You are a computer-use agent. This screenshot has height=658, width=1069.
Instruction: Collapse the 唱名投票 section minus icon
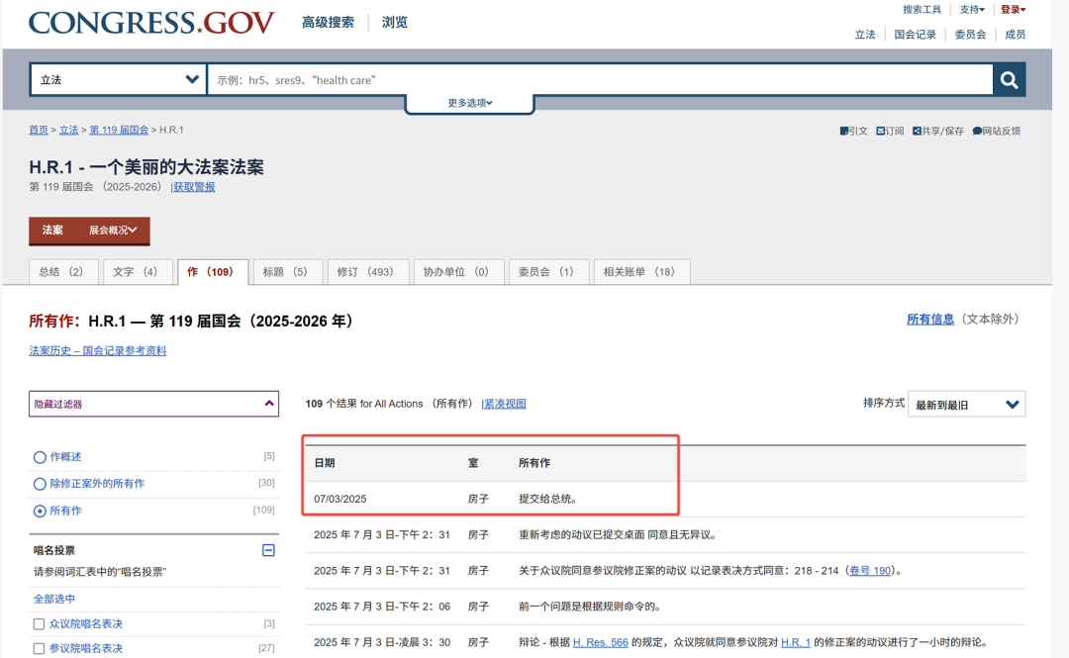(268, 549)
